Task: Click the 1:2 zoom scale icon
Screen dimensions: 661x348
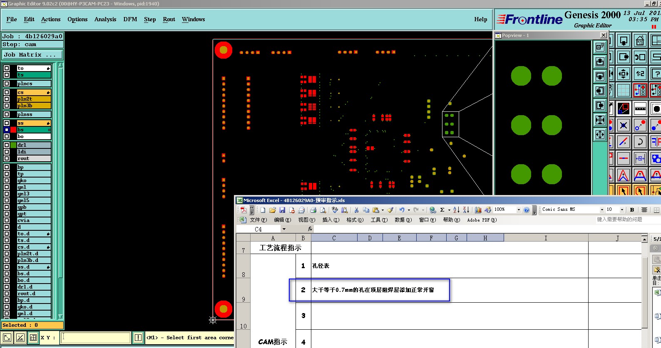Action: [640, 74]
